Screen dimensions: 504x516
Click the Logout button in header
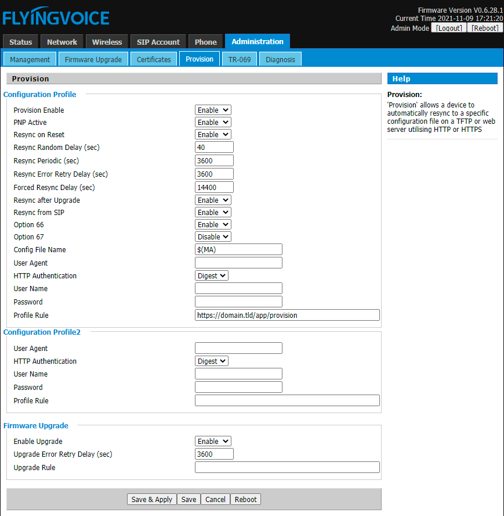pyautogui.click(x=448, y=28)
